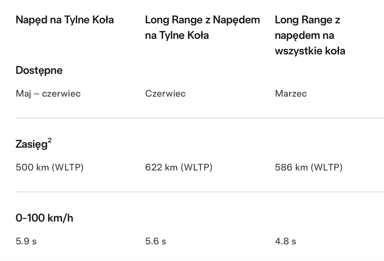This screenshot has width=384, height=261.
Task: Click the divider line below Dostępne row
Action: point(200,118)
